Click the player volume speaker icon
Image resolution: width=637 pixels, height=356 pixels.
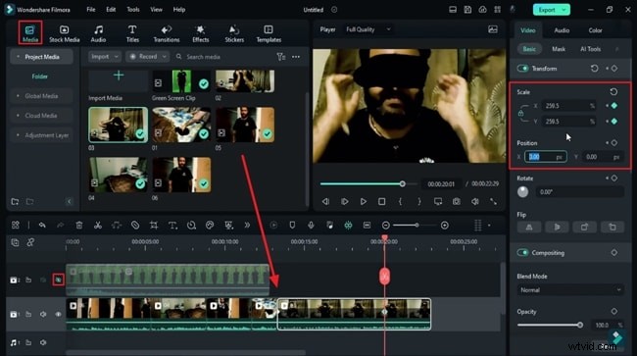coord(475,202)
